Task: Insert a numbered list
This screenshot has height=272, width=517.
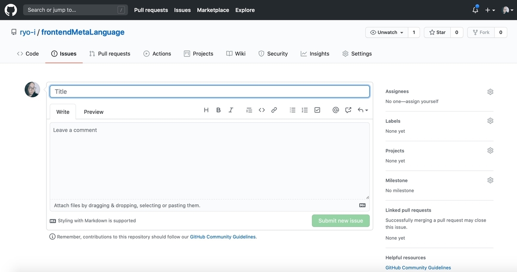Action: pos(305,110)
